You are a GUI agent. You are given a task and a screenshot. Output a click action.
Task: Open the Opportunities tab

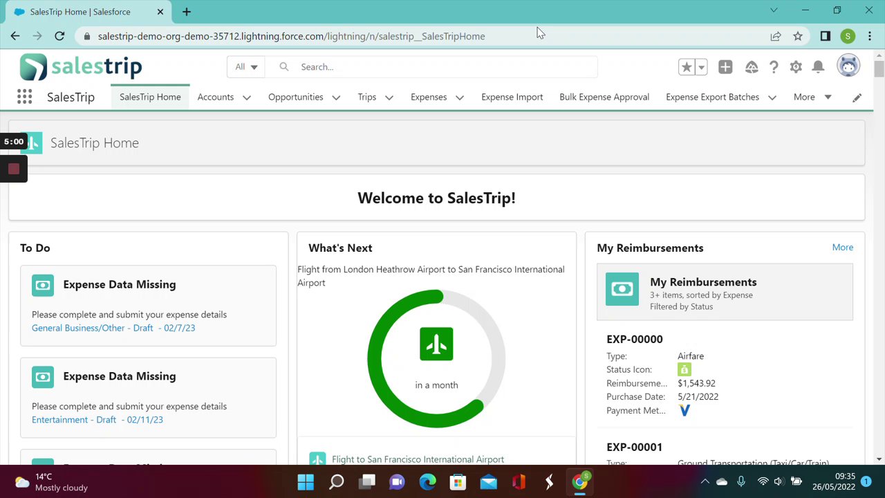[x=296, y=98]
